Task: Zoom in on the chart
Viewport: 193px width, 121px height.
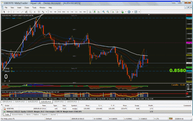Action: [104, 12]
